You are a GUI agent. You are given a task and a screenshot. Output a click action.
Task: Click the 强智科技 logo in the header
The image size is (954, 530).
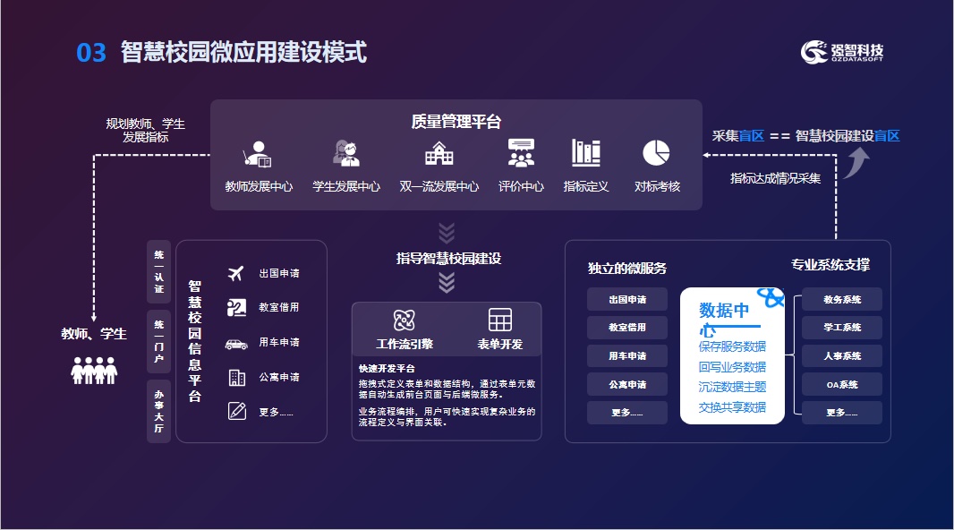tap(842, 52)
